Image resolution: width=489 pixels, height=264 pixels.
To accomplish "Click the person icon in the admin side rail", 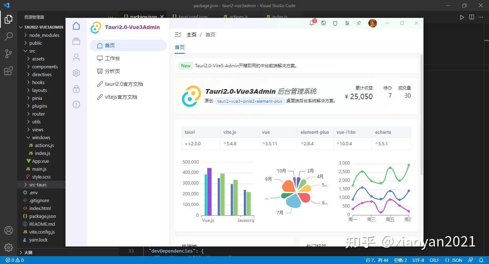I will pyautogui.click(x=76, y=57).
